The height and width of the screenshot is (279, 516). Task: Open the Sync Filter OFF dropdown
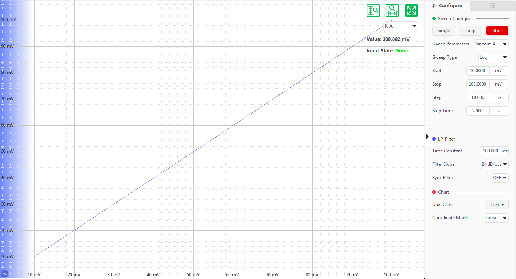click(x=500, y=178)
